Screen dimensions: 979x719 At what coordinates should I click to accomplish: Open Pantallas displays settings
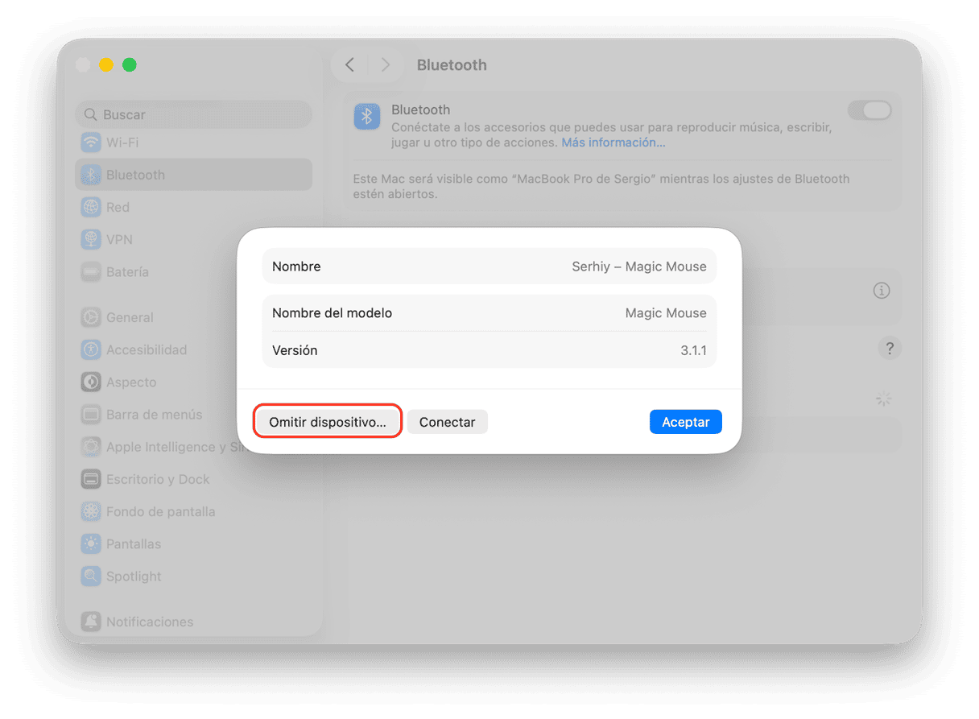click(x=133, y=544)
